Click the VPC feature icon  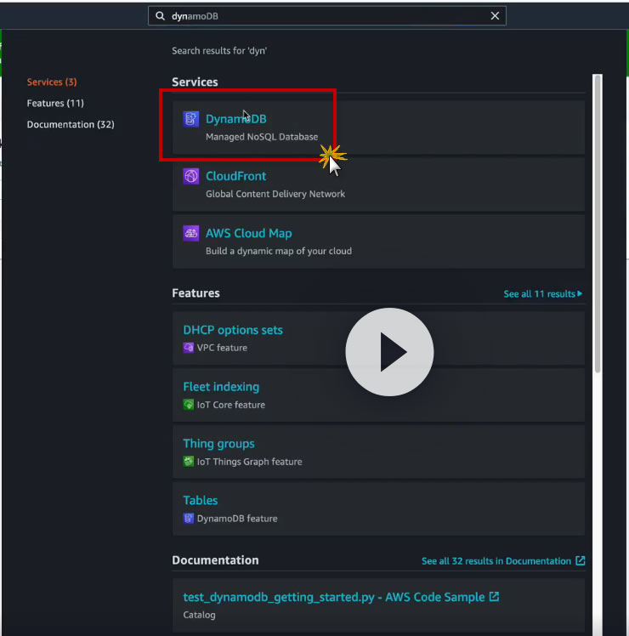point(188,348)
